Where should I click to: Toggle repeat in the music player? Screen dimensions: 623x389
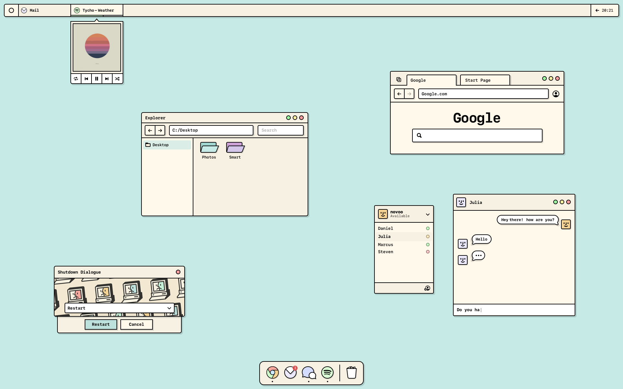[x=76, y=79]
